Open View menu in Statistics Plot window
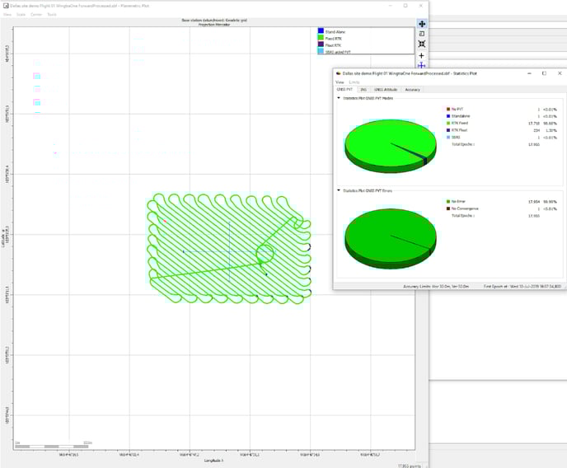Image resolution: width=567 pixels, height=468 pixels. pos(339,82)
